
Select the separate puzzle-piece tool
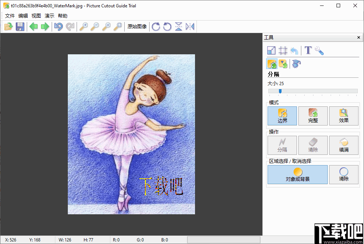[272, 64]
